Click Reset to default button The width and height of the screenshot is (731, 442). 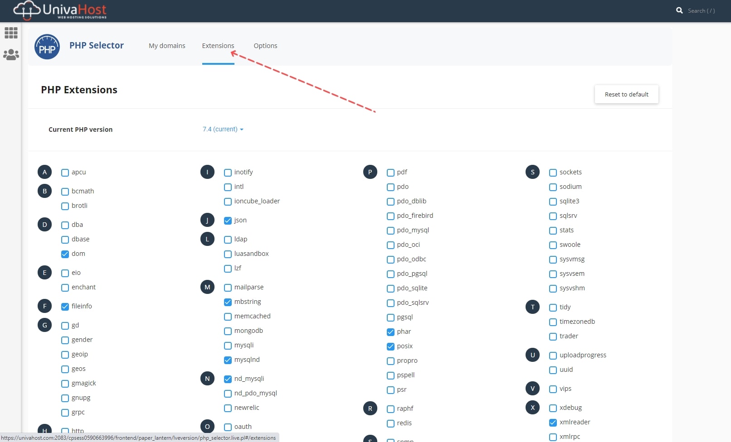[x=626, y=94]
